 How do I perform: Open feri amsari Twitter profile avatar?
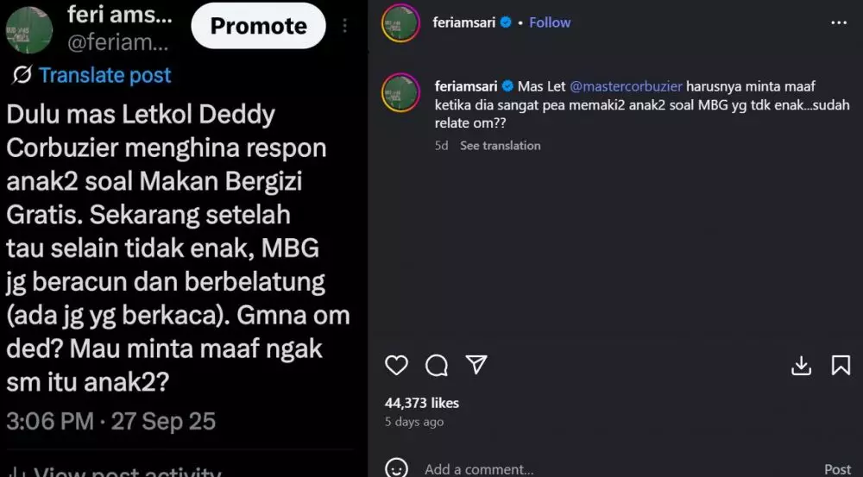29,29
